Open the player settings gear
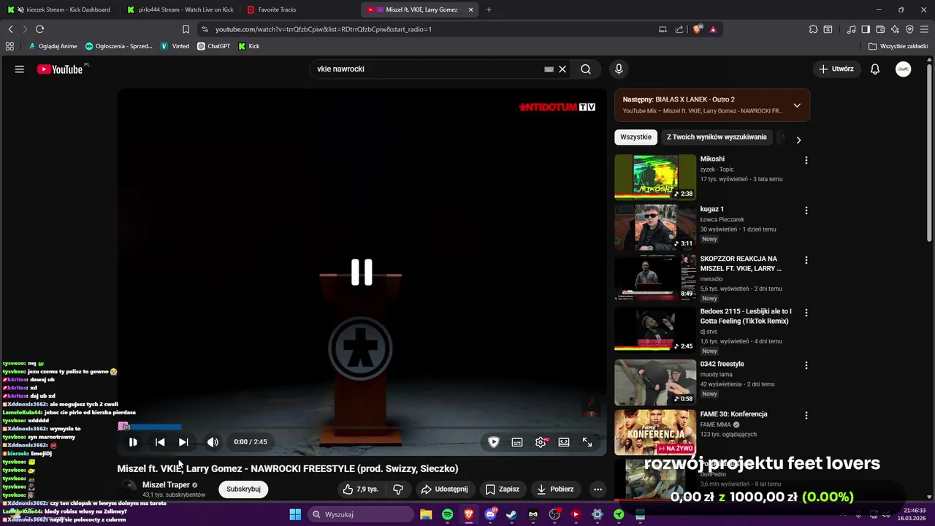Viewport: 935px width, 526px height. (541, 442)
